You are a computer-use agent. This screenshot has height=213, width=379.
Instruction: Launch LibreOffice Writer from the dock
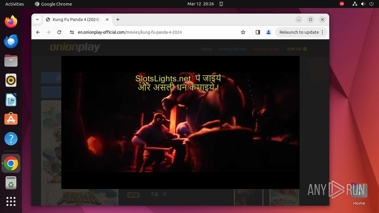click(x=11, y=100)
